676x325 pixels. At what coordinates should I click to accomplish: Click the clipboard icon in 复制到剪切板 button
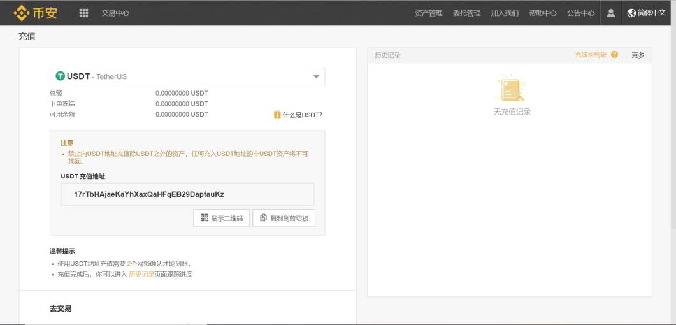click(263, 218)
